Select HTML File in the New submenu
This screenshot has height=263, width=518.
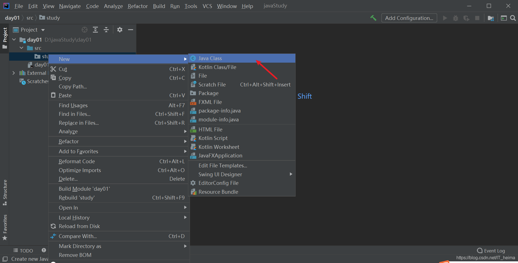tap(242, 129)
